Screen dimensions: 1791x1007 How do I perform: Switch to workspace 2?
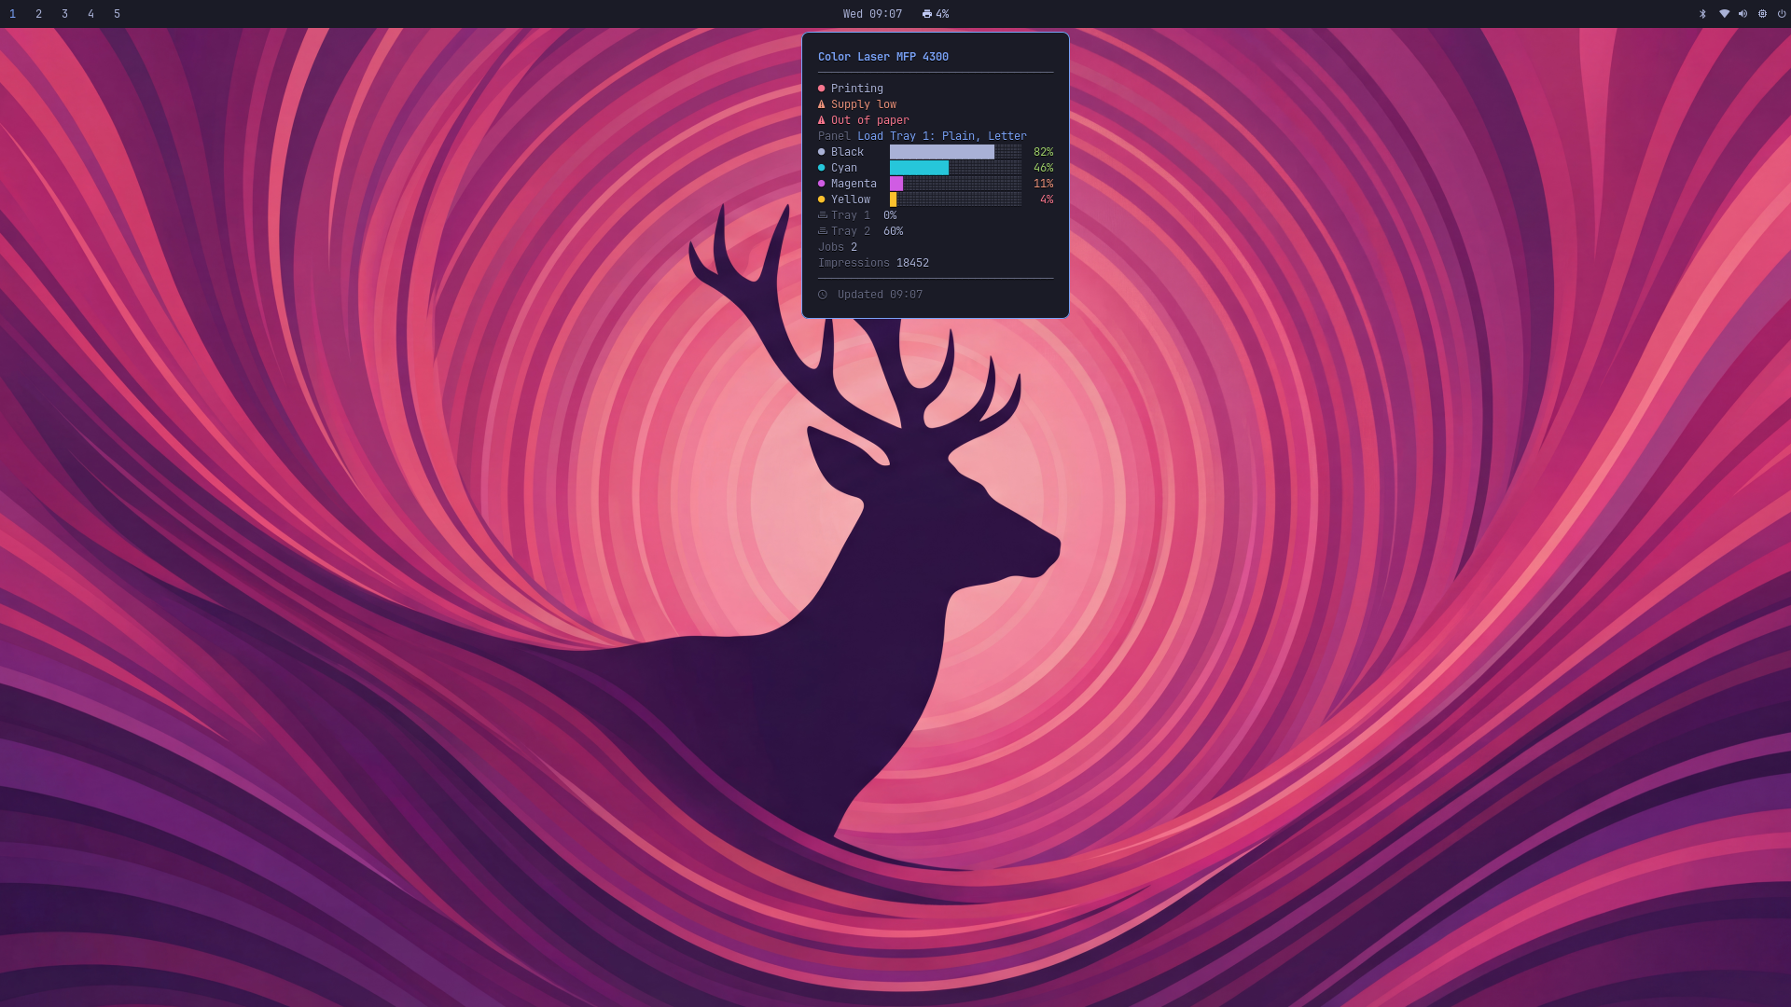pos(38,14)
